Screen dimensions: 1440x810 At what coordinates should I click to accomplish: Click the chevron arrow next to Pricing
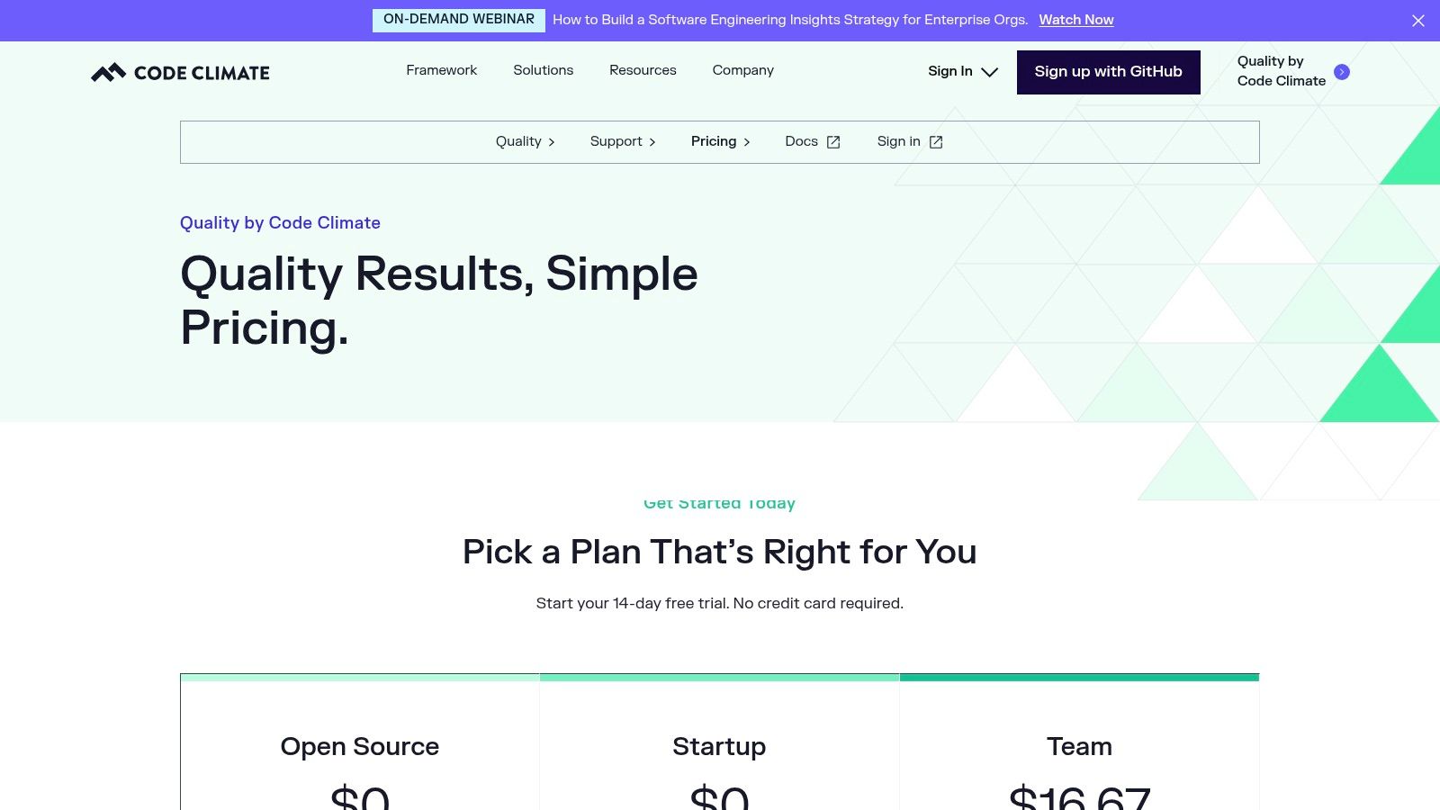point(747,142)
